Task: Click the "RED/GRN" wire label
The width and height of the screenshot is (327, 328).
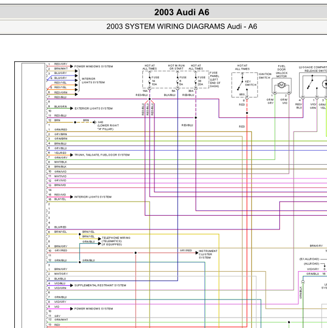Action: 61,93
